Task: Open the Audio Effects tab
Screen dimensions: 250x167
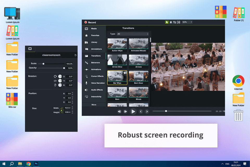Action: pyautogui.click(x=94, y=90)
